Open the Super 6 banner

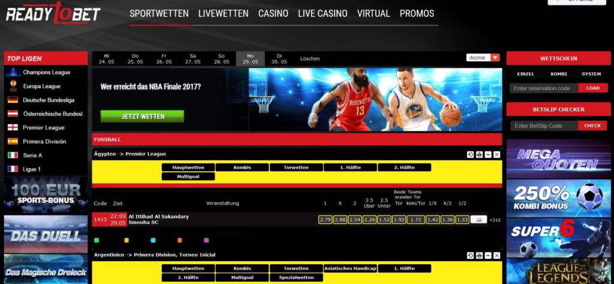[558, 238]
